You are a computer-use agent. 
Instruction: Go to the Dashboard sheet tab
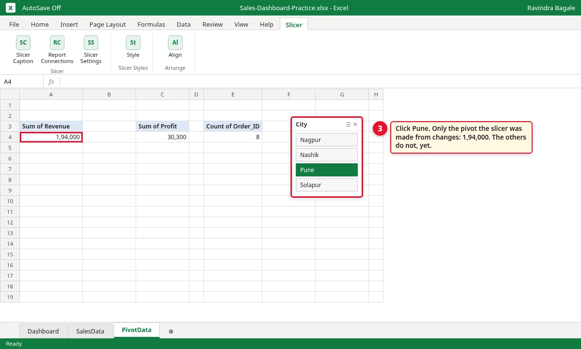point(43,331)
